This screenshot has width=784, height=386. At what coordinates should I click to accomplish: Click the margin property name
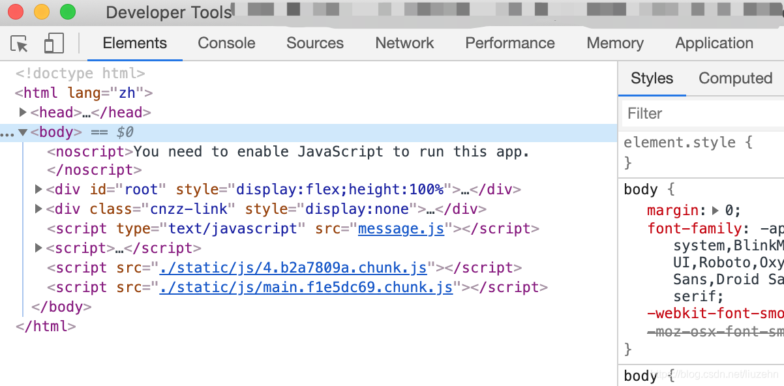(x=672, y=211)
